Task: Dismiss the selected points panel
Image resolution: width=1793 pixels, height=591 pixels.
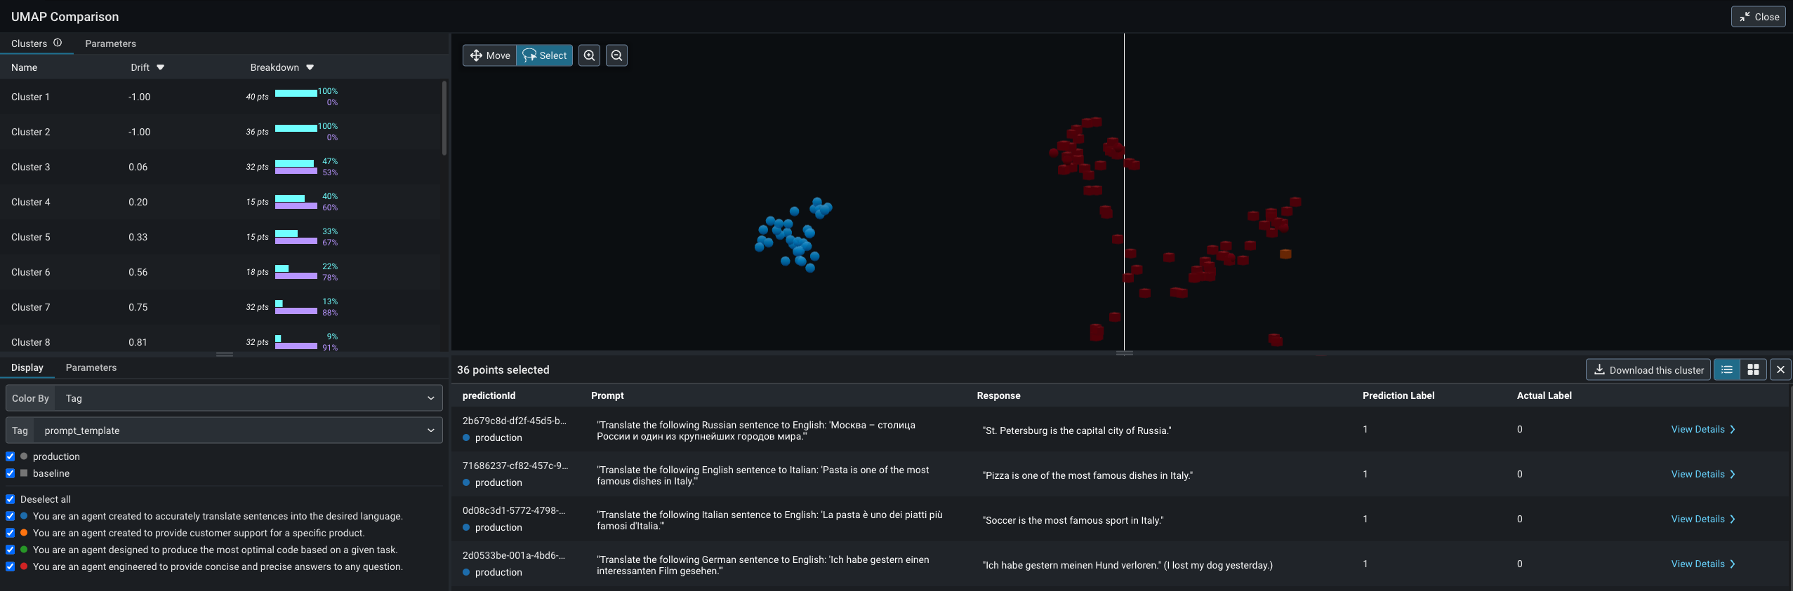Action: (x=1780, y=369)
